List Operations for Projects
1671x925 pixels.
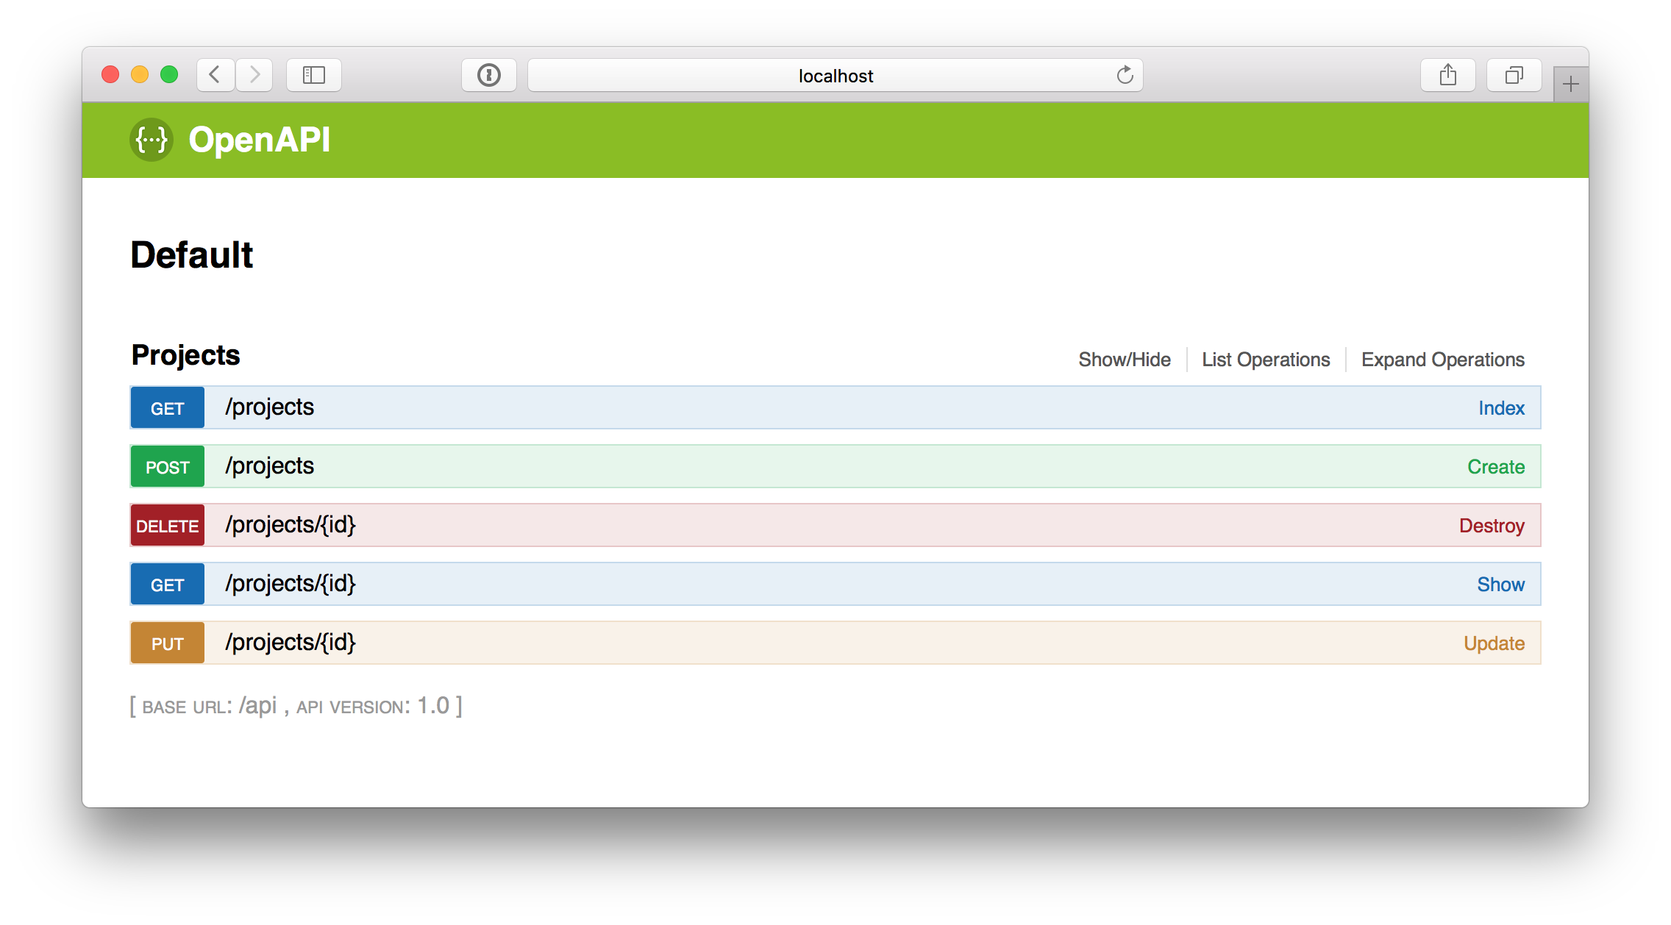click(1266, 359)
